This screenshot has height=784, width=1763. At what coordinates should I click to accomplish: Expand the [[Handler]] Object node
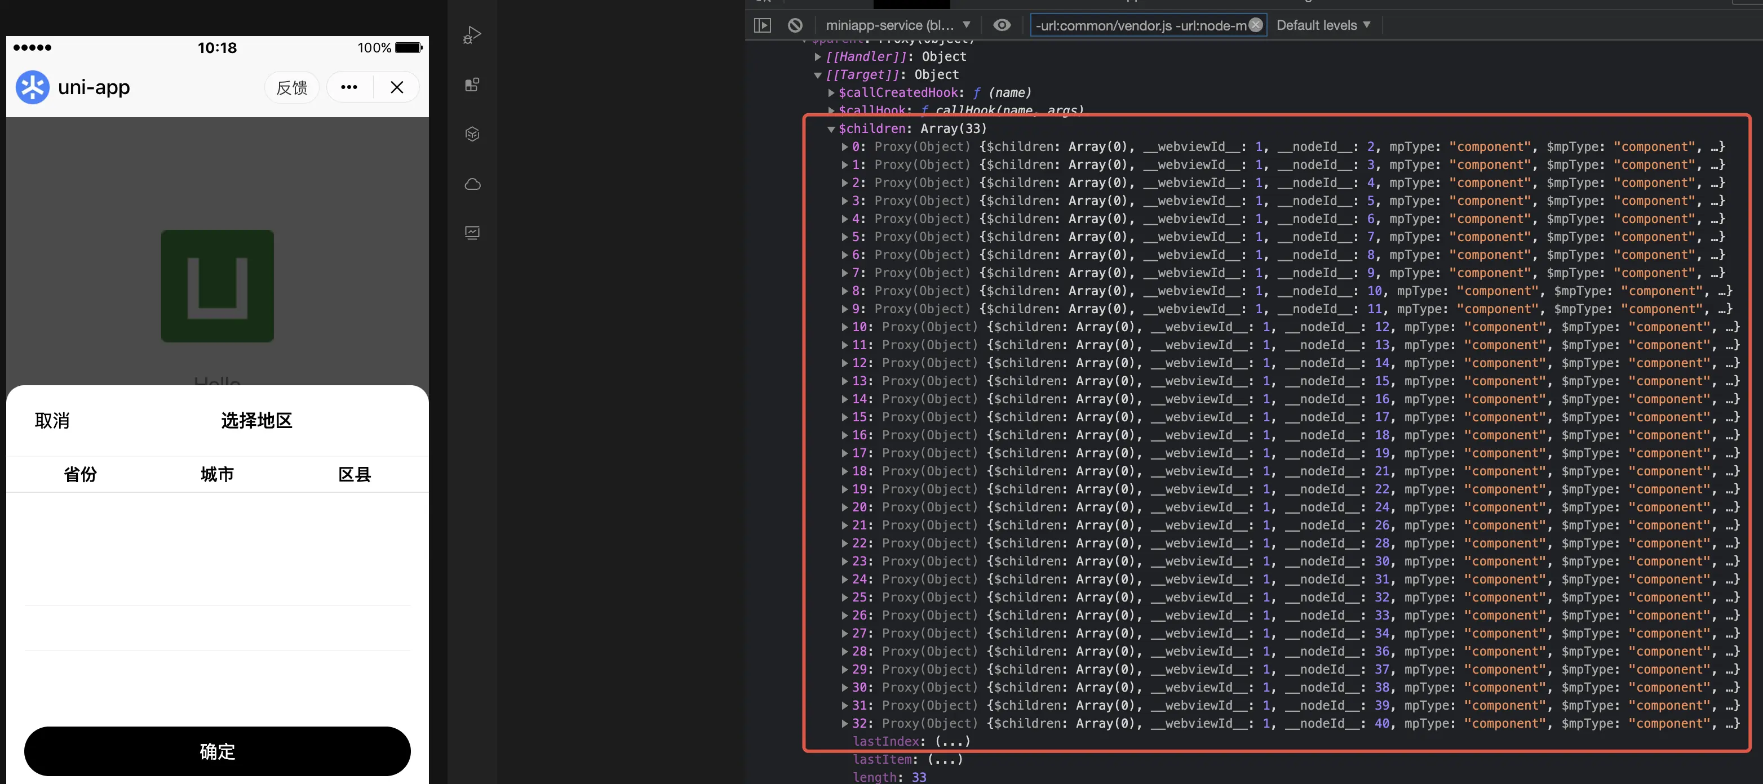[817, 57]
